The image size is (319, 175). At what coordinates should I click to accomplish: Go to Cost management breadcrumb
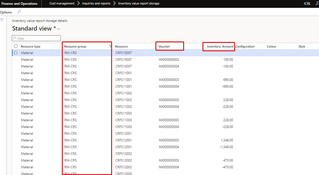pyautogui.click(x=62, y=3)
